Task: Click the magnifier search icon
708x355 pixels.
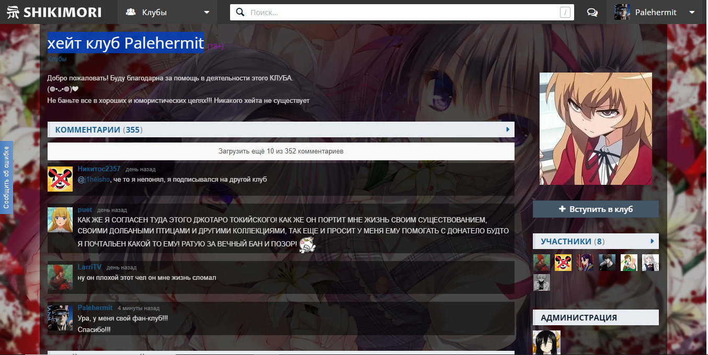Action: coord(241,13)
